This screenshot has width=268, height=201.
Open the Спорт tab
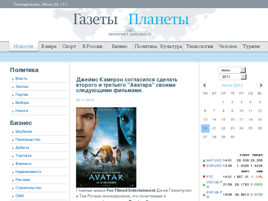pyautogui.click(x=69, y=46)
